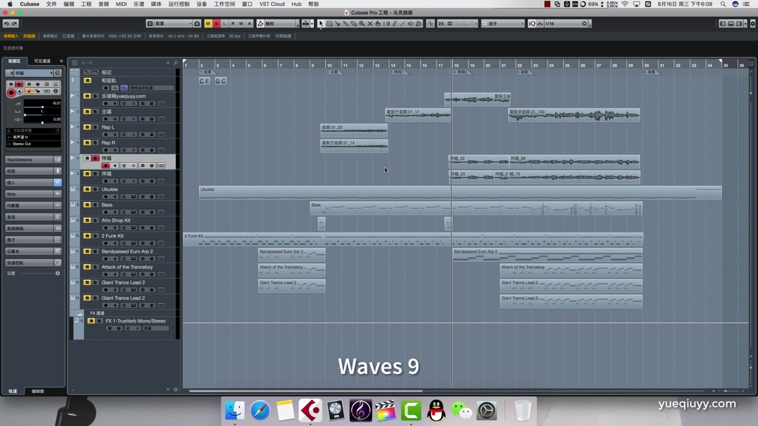Expand the 均衡器 inspector section
This screenshot has width=758, height=426.
(x=33, y=205)
